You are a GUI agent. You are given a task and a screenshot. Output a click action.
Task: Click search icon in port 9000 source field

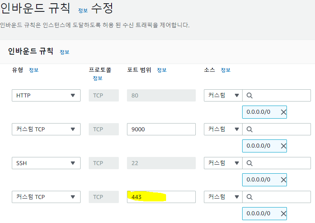(249, 129)
